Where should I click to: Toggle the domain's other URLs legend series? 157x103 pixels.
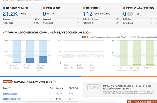click(143, 37)
